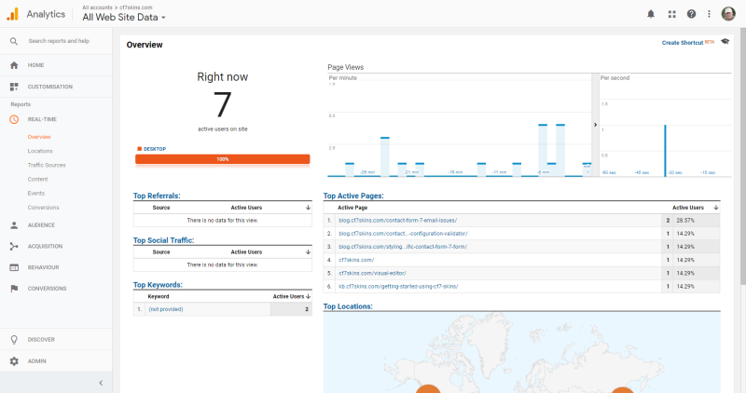Open the Top Referrals link
The height and width of the screenshot is (393, 746).
pyautogui.click(x=157, y=196)
